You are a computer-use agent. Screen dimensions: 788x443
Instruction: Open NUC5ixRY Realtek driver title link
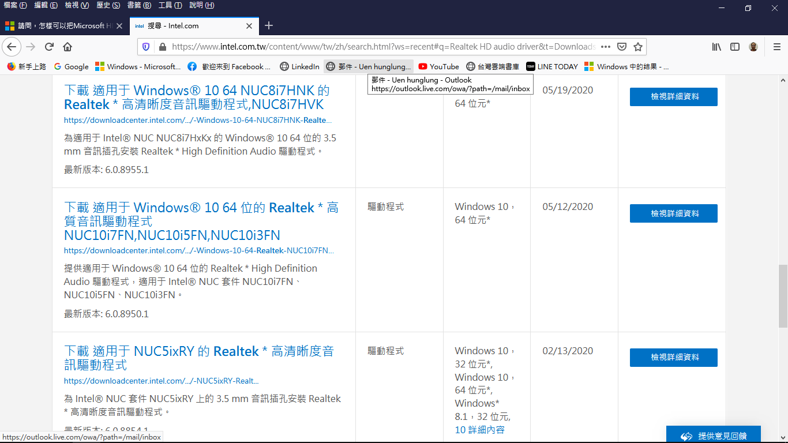click(x=199, y=358)
